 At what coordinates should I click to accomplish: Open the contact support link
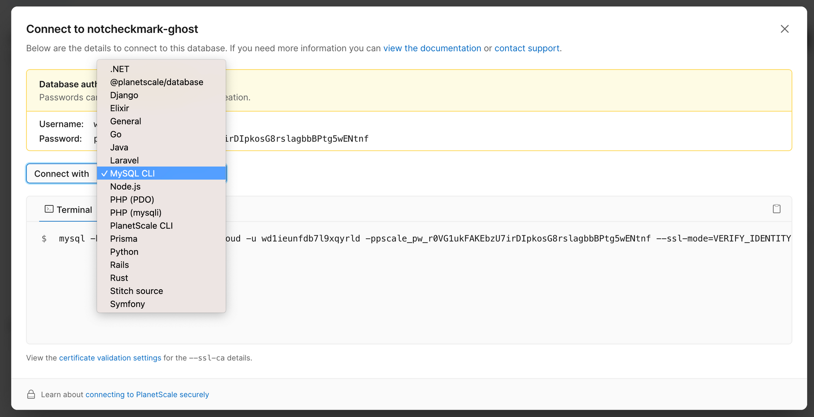527,48
